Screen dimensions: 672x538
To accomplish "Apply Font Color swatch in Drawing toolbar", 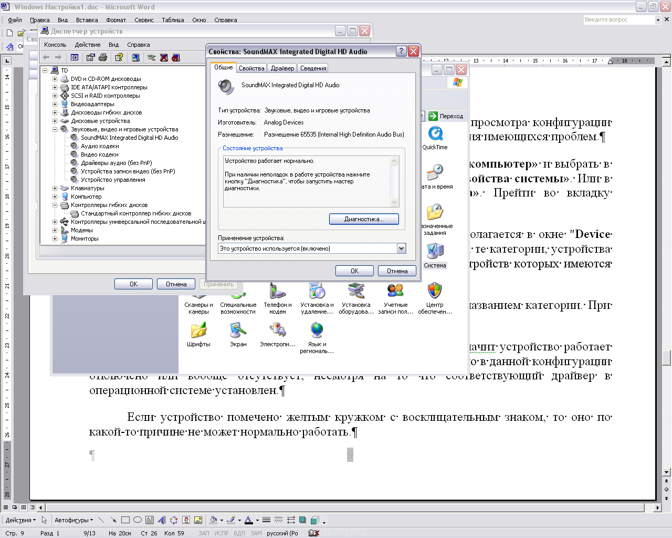I will click(x=249, y=520).
